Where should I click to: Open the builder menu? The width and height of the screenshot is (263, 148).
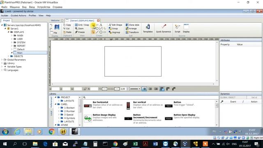click(5, 16)
